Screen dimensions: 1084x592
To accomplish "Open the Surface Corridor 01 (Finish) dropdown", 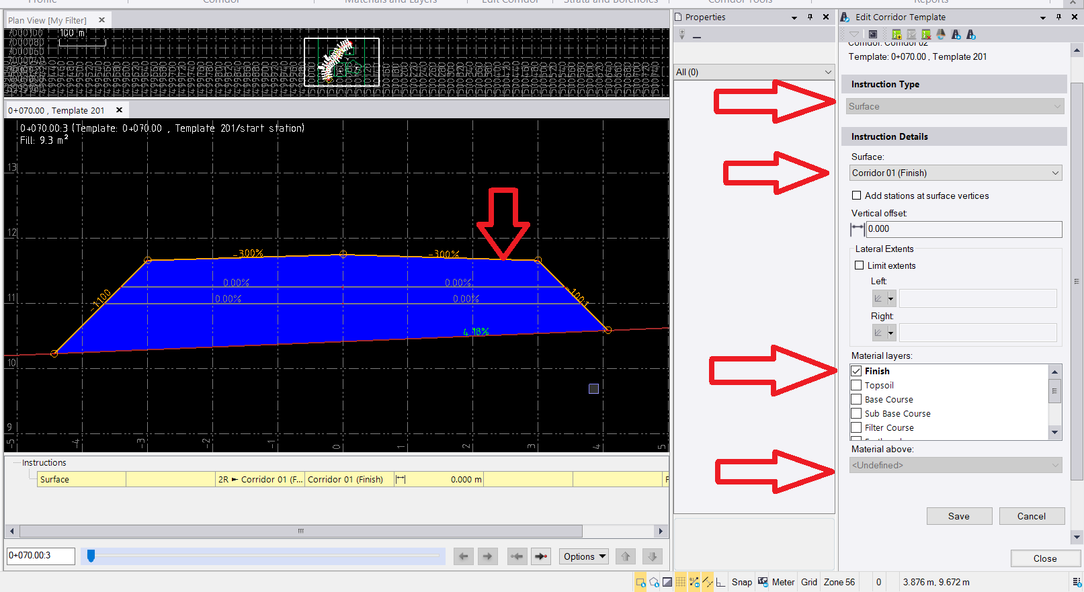I will point(956,173).
